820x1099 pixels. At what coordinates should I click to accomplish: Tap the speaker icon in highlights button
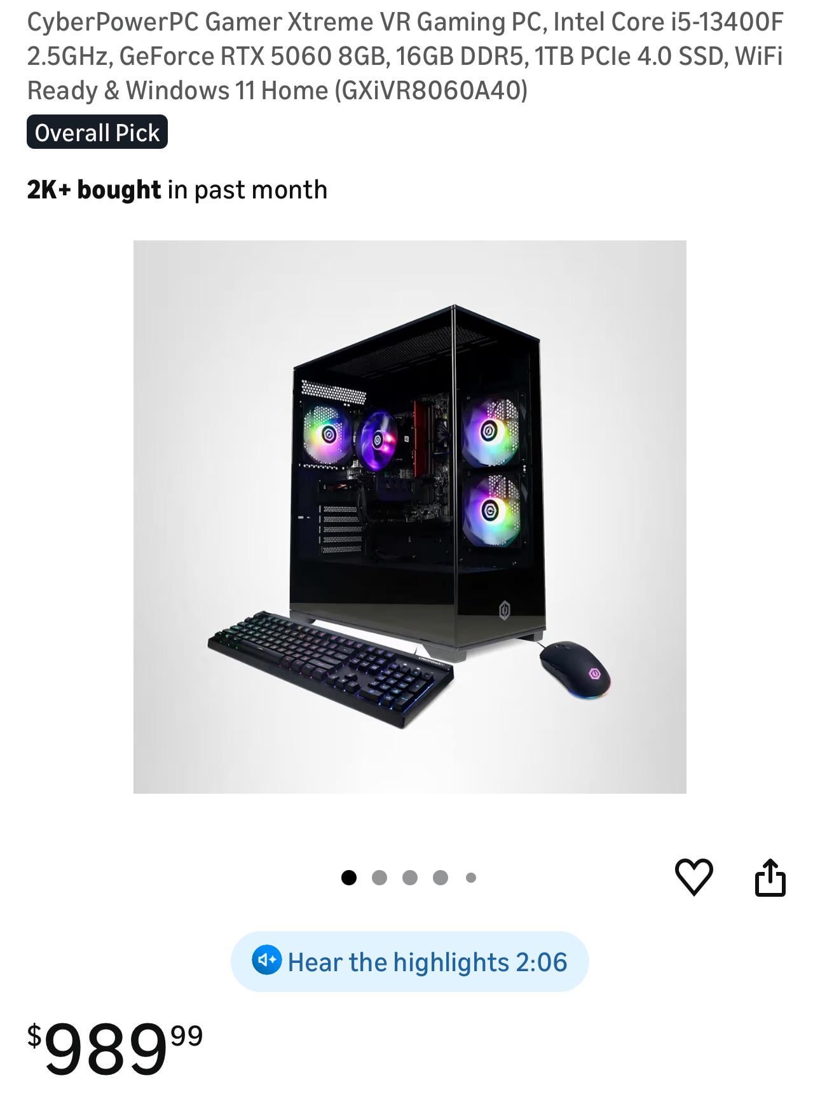[266, 960]
